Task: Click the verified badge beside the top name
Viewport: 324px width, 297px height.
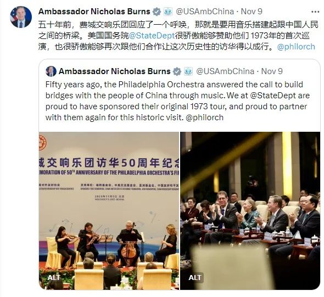Action: pyautogui.click(x=157, y=12)
